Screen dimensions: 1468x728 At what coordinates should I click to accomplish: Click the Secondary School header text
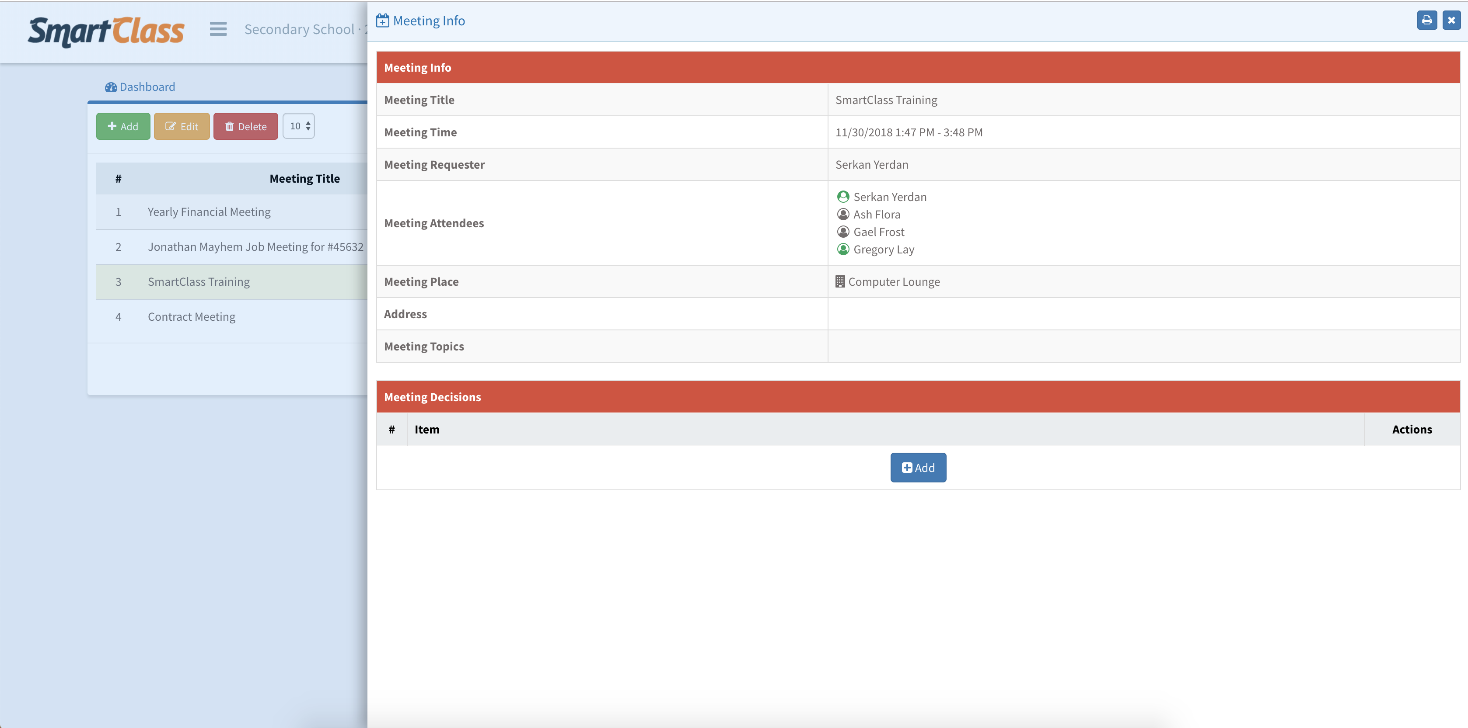pyautogui.click(x=305, y=30)
